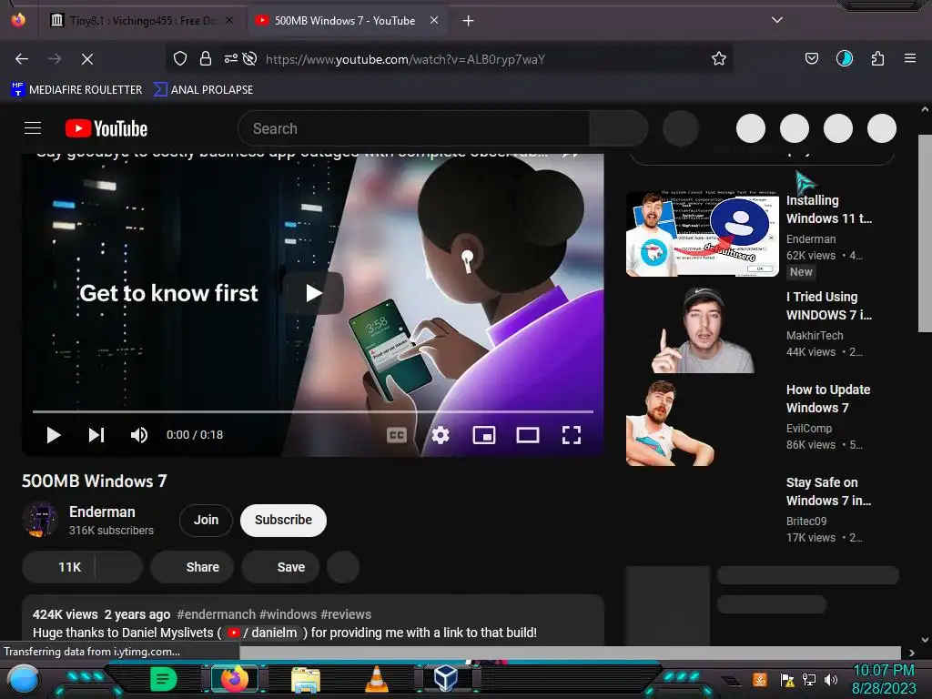
Task: Close the 500MB Windows 7 YouTube tab
Action: click(434, 20)
